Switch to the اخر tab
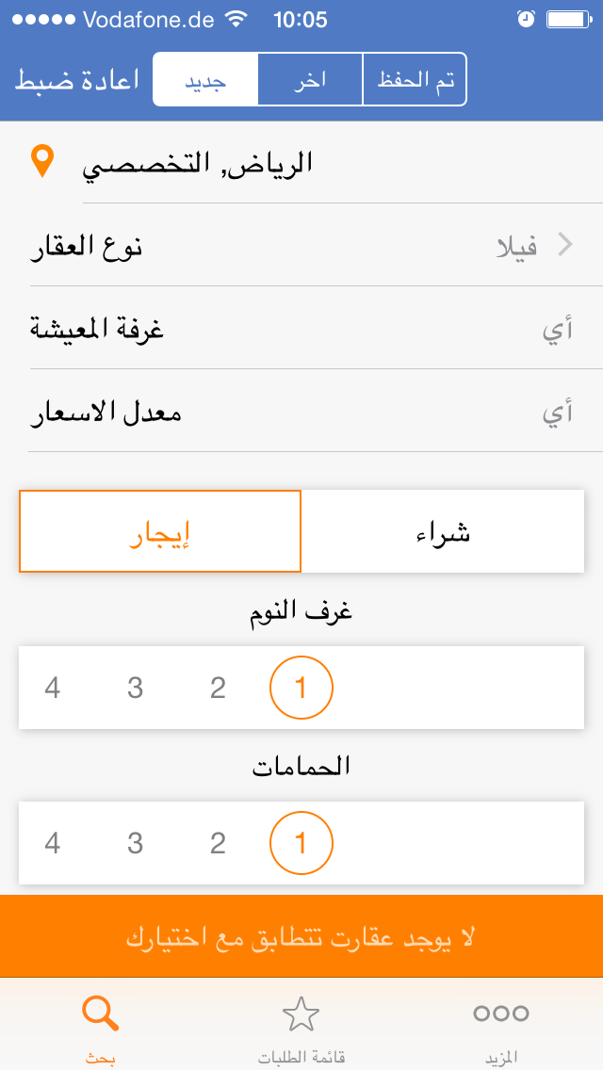 310,79
